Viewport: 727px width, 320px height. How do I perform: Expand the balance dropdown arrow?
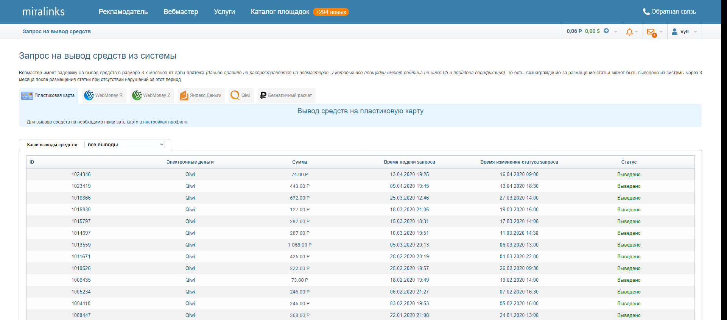click(615, 32)
